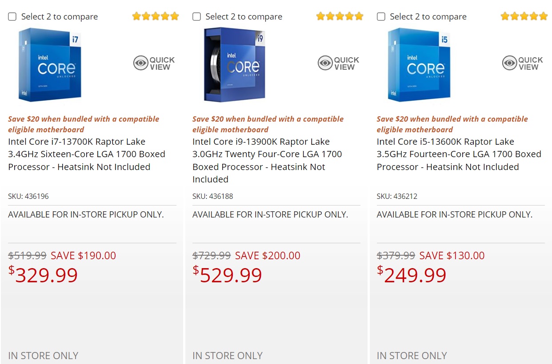Click the i5-13600K star rating
Image resolution: width=552 pixels, height=364 pixels.
[524, 16]
